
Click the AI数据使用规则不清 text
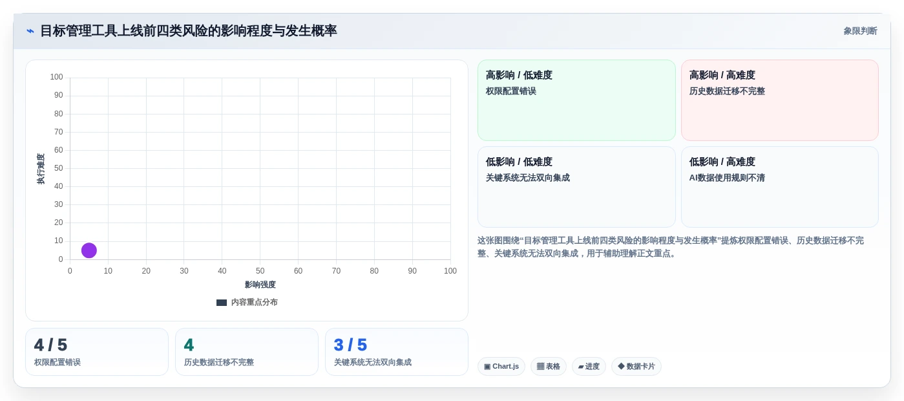pos(727,178)
